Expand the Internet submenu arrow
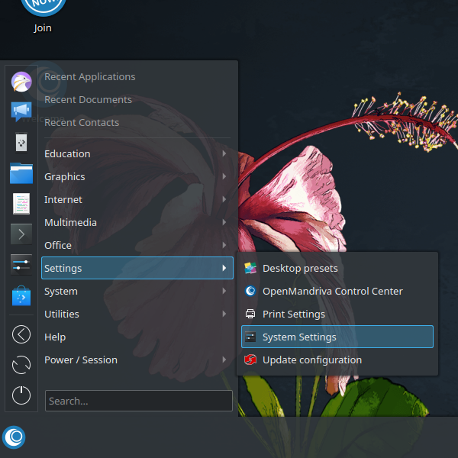 (224, 199)
